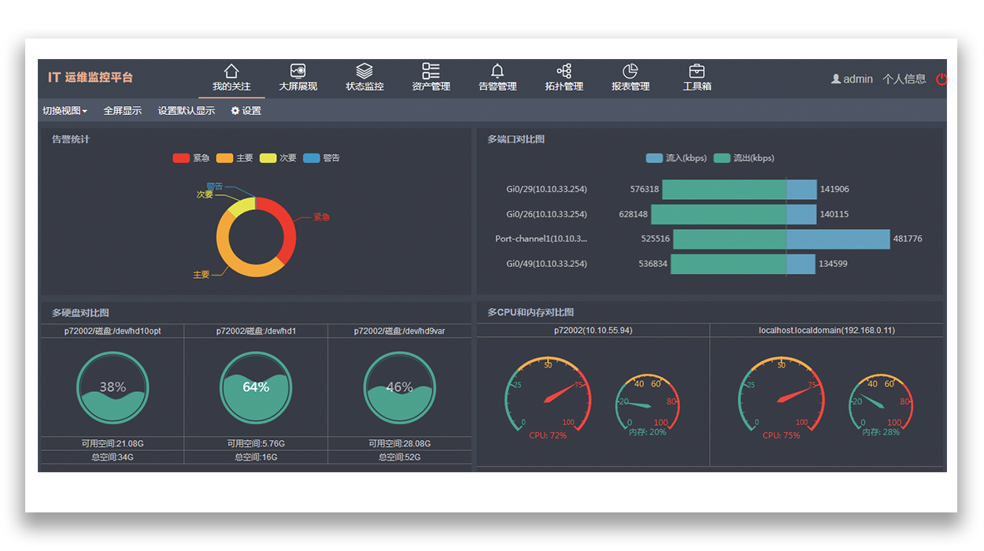
Task: Click the 总空间:52G cell
Action: (400, 457)
